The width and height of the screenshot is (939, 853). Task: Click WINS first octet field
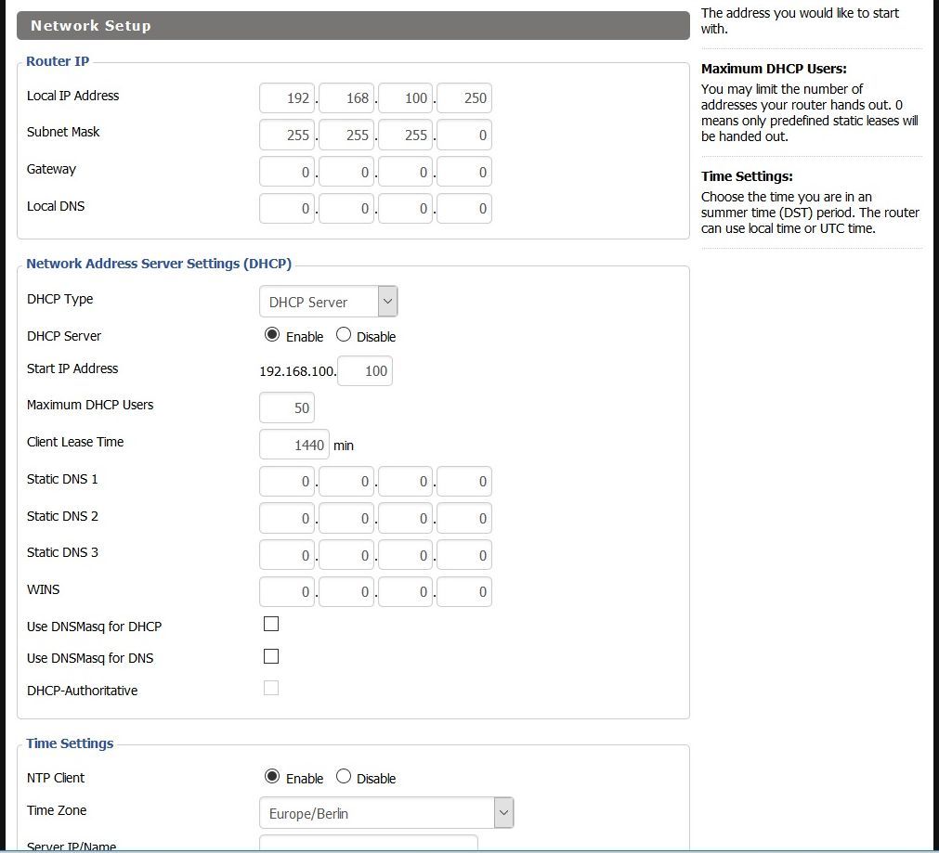coord(287,592)
